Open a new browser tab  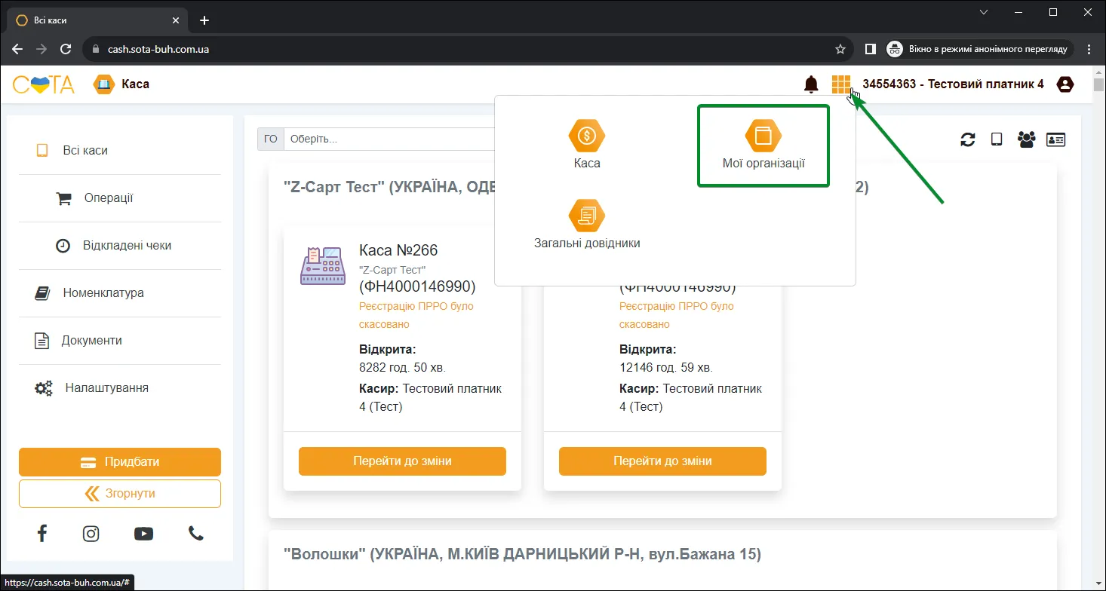click(x=204, y=20)
